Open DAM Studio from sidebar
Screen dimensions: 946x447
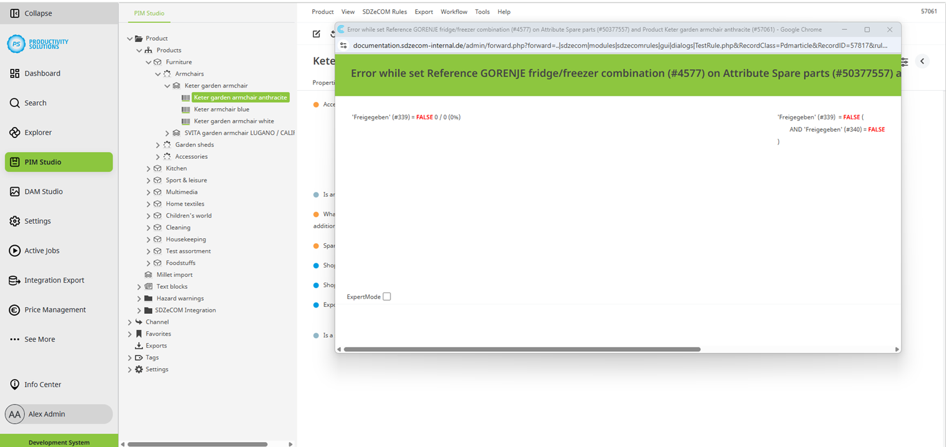15,192
